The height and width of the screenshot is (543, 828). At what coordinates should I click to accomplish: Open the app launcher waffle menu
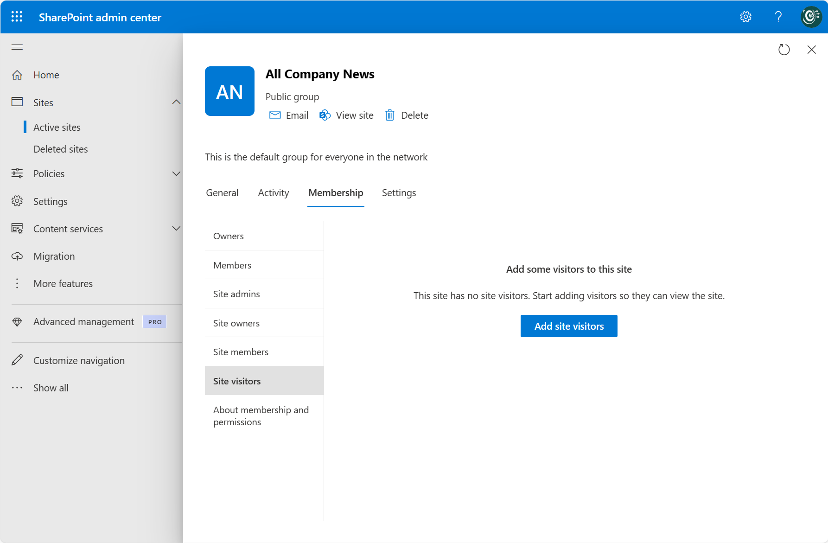16,17
